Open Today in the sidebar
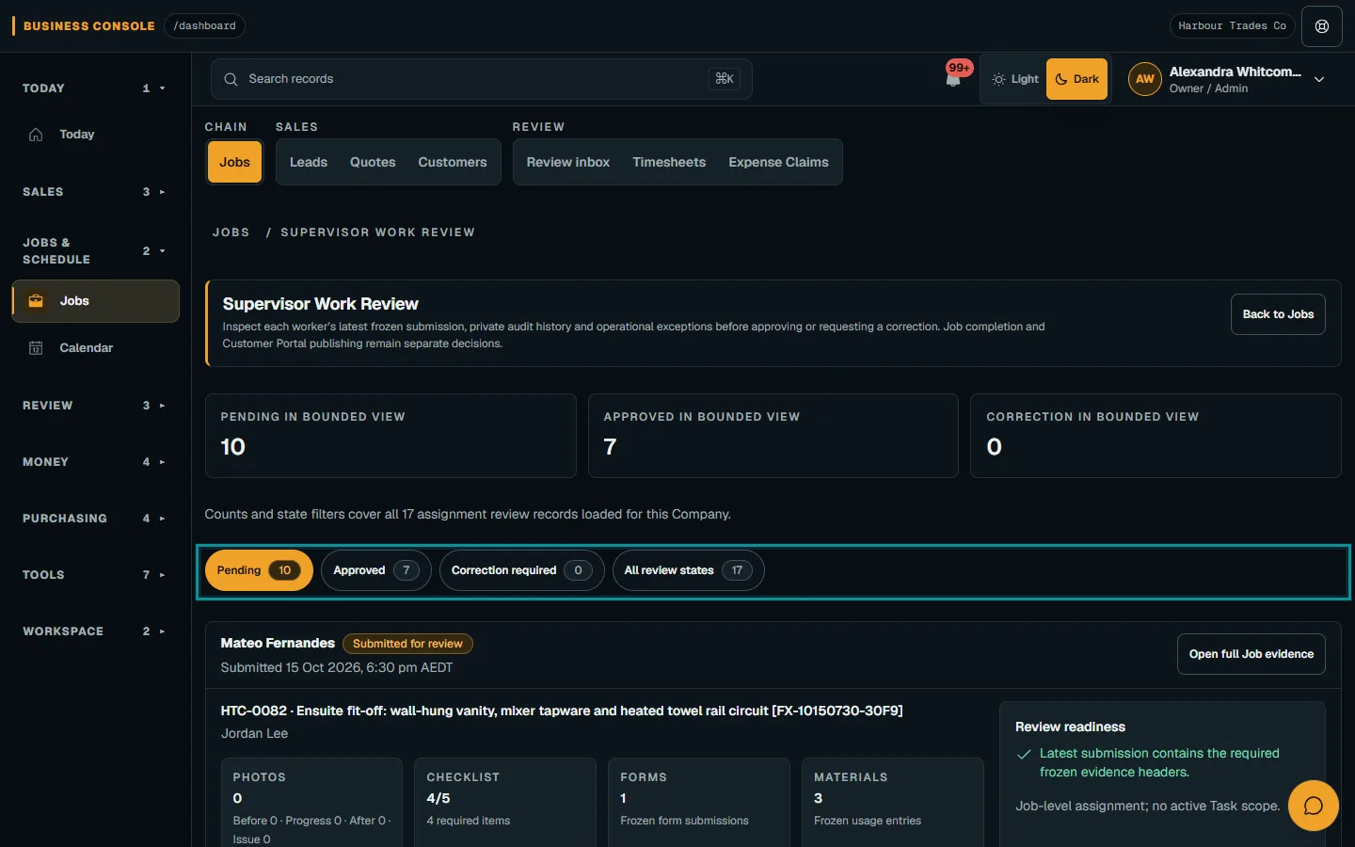This screenshot has height=847, width=1355. (x=95, y=135)
